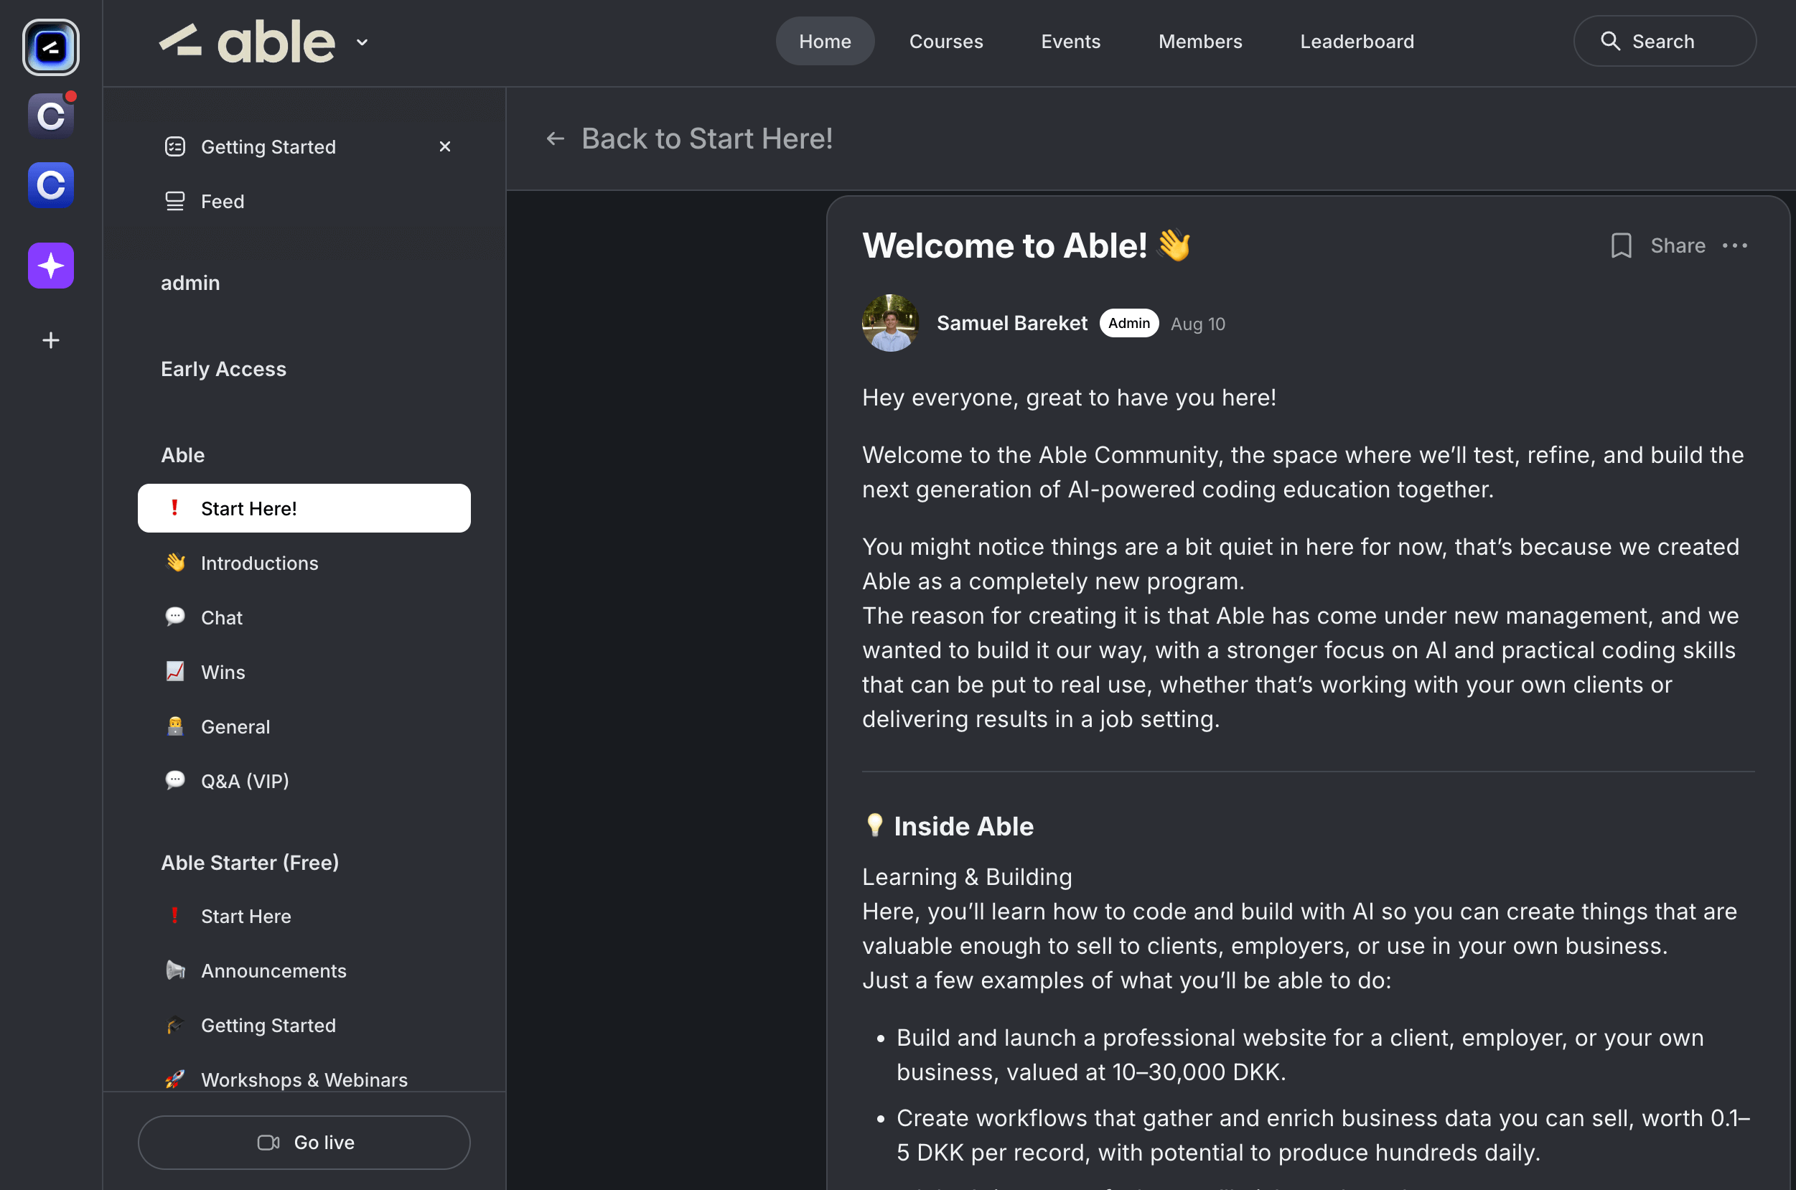Viewport: 1796px width, 1190px height.
Task: Click the back arrow to Start Here!
Action: pyautogui.click(x=556, y=139)
